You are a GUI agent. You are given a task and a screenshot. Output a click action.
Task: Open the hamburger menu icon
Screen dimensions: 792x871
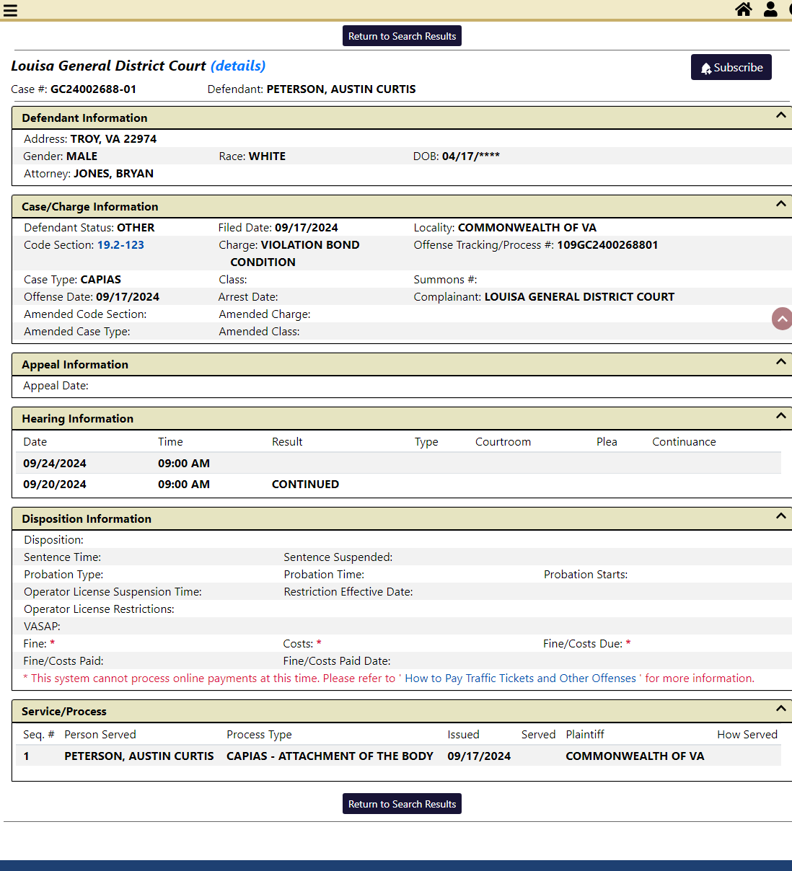10,10
